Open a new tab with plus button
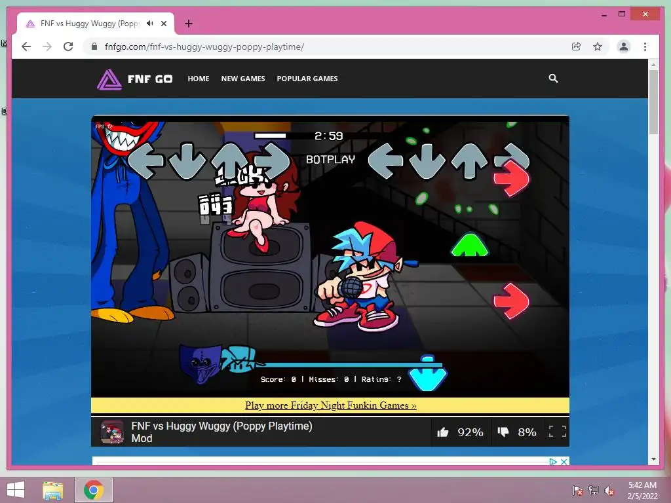This screenshot has height=503, width=671. (x=189, y=24)
